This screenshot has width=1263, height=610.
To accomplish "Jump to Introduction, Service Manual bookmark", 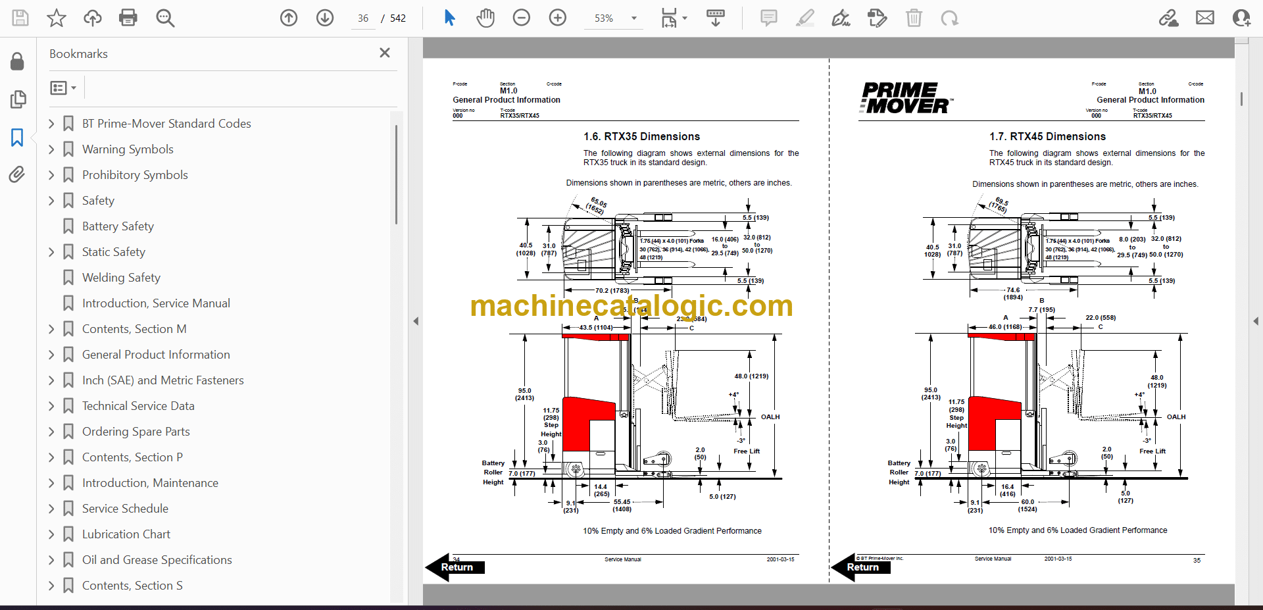I will 156,303.
